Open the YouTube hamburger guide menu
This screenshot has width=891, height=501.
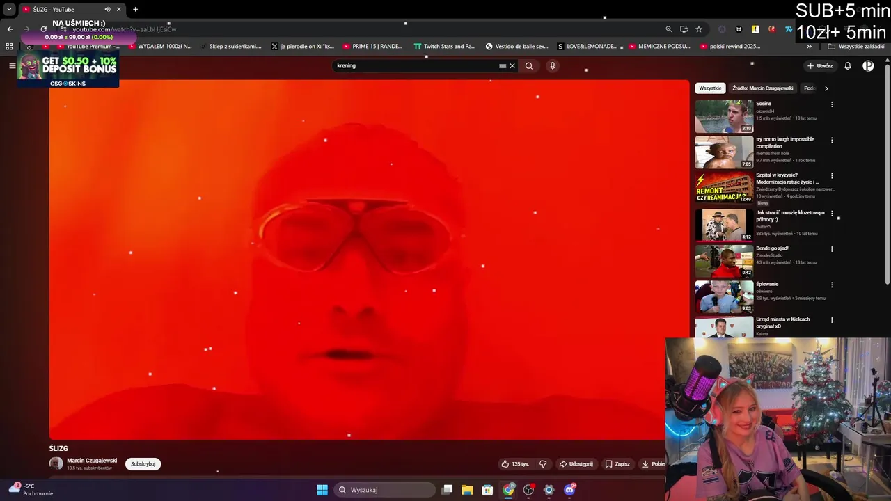12,65
